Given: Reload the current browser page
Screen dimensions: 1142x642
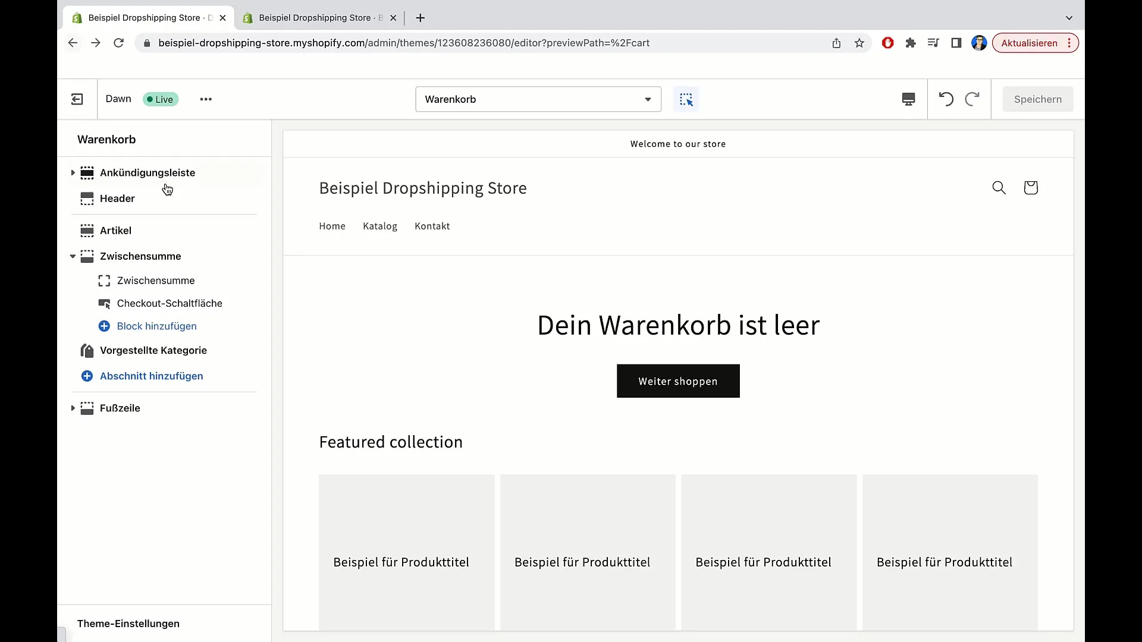Looking at the screenshot, I should coord(119,43).
